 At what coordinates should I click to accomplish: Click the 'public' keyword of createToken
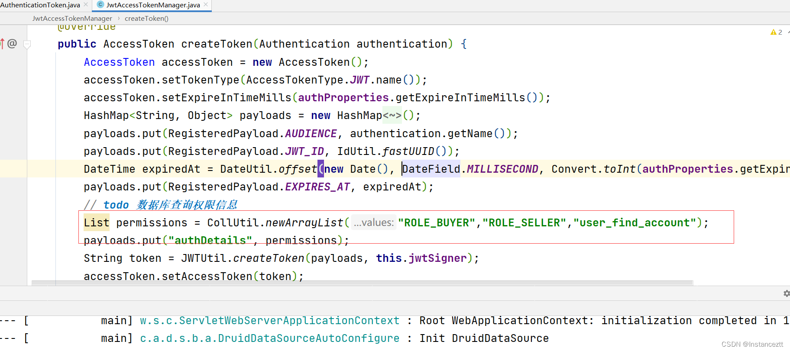coord(77,44)
